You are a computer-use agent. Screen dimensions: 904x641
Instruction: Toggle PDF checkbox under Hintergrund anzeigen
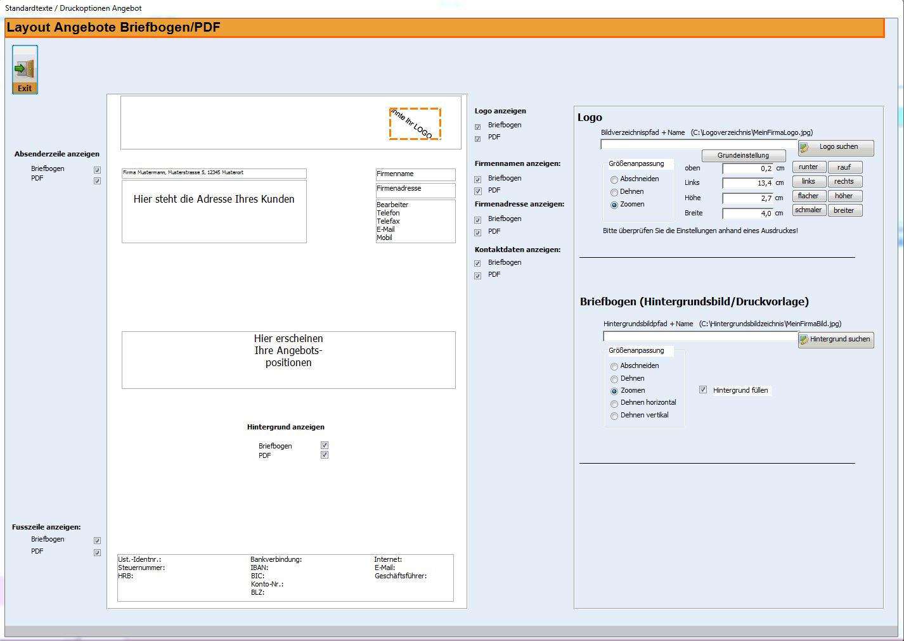tap(325, 455)
